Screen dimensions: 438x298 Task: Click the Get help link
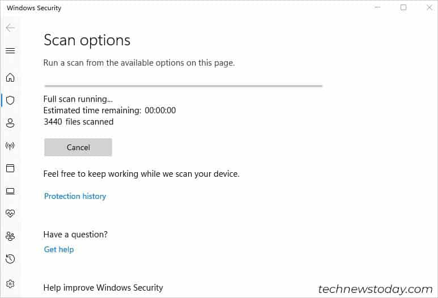[x=59, y=249]
